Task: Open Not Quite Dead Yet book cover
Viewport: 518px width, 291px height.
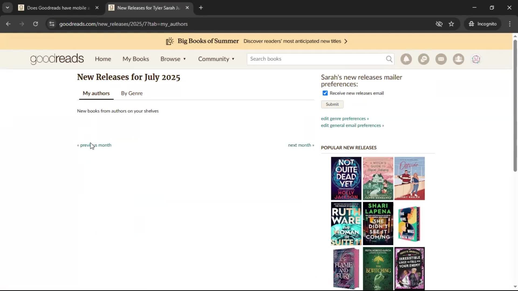Action: 346,178
